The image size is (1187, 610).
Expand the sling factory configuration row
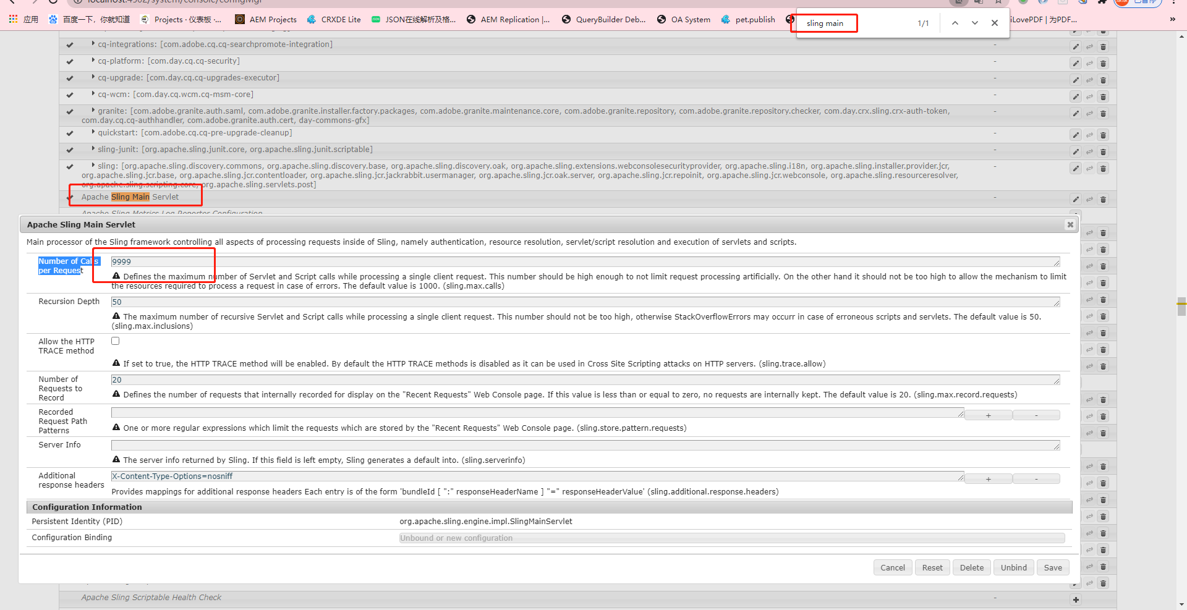coord(93,165)
